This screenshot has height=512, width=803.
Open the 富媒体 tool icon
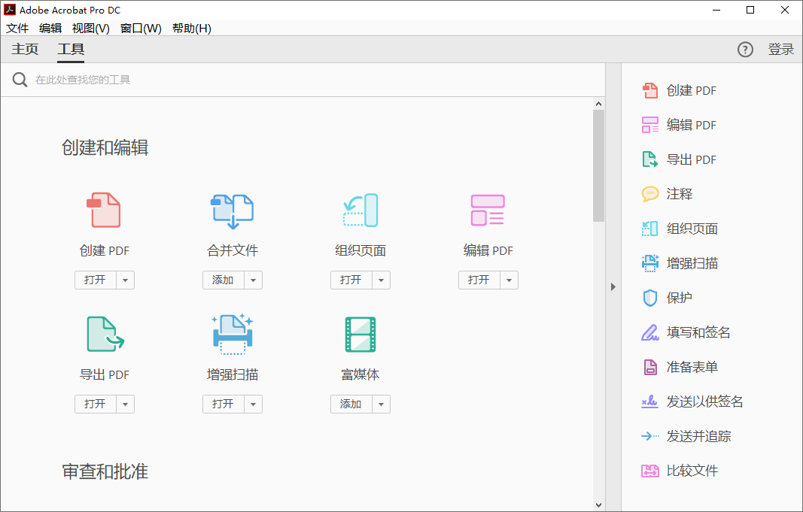tap(360, 334)
